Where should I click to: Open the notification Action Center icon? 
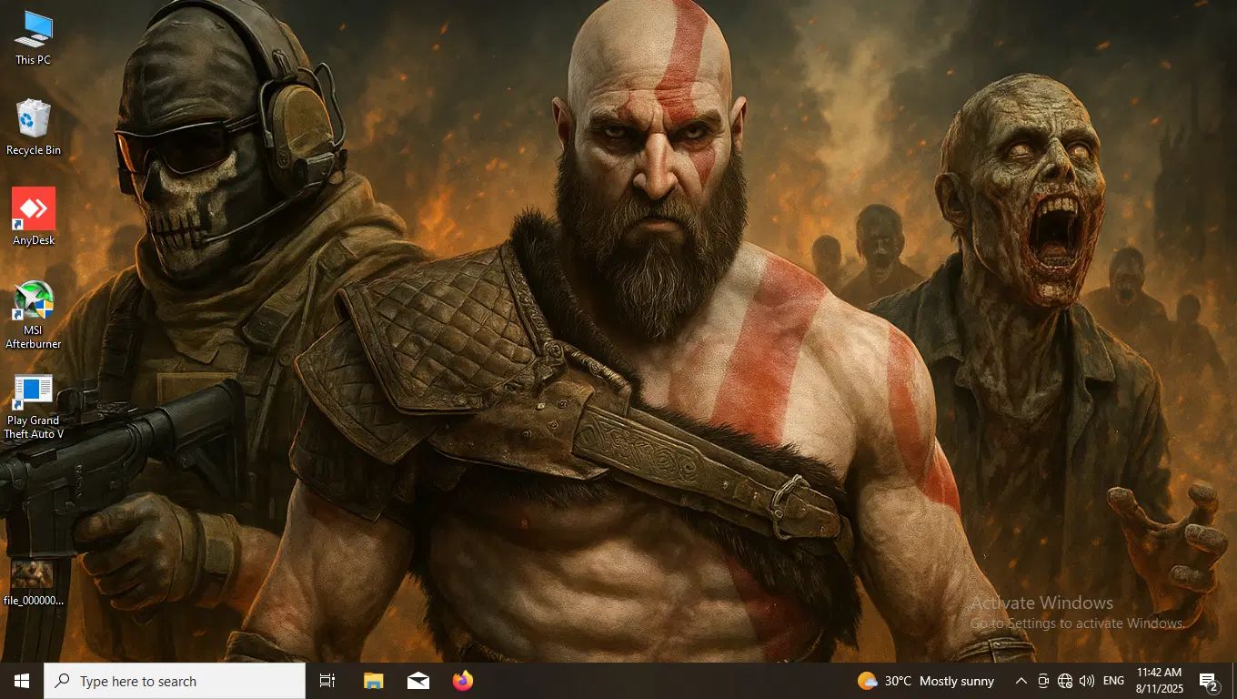point(1209,681)
